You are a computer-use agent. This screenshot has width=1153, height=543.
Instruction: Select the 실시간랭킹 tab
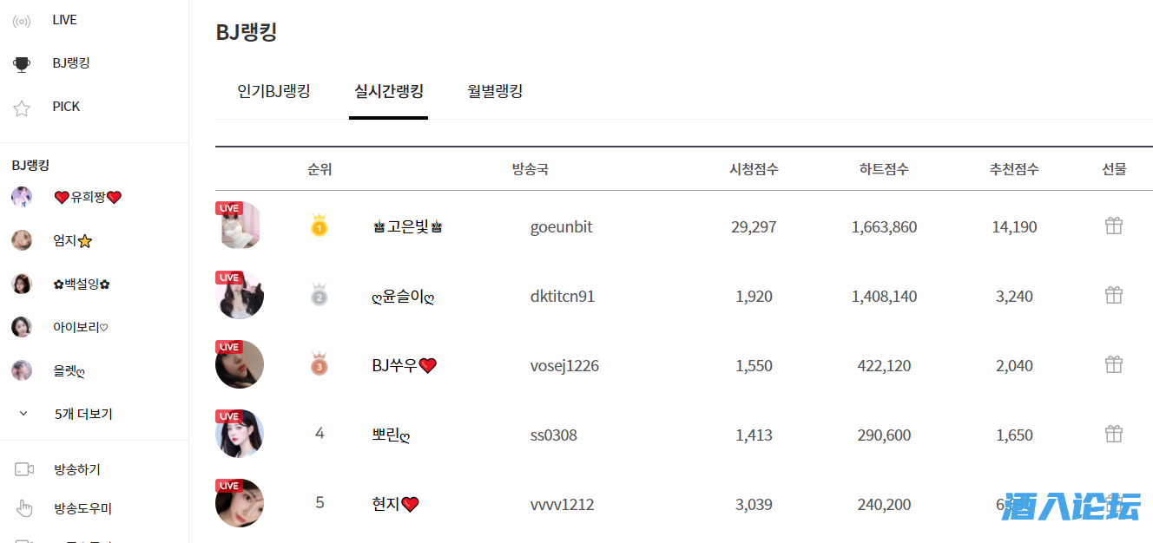(x=388, y=91)
